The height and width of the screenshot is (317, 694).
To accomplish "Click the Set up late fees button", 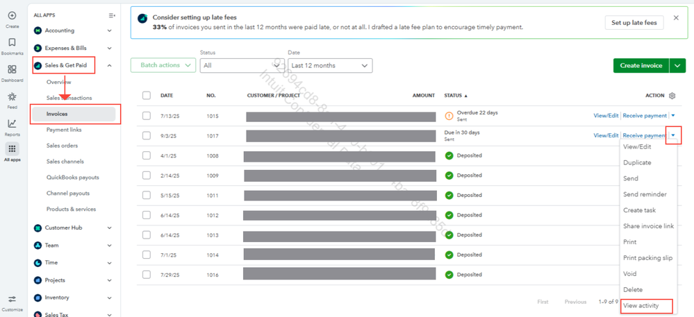I will [x=634, y=23].
